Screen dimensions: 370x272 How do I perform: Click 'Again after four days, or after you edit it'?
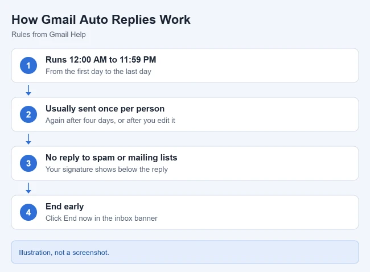(x=110, y=120)
